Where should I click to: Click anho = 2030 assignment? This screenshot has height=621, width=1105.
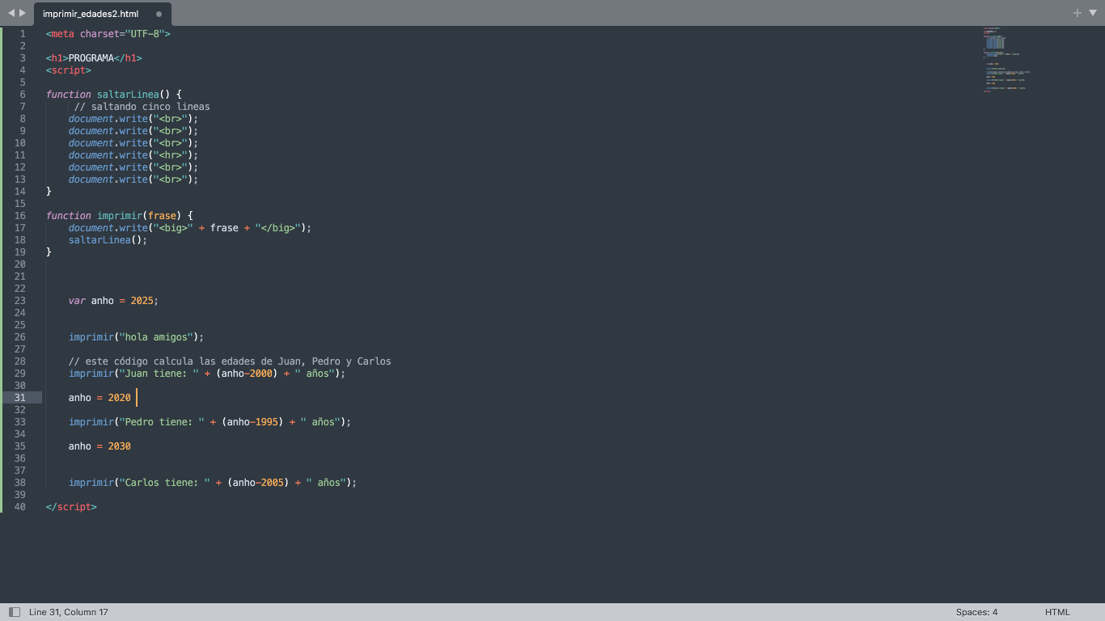point(99,446)
